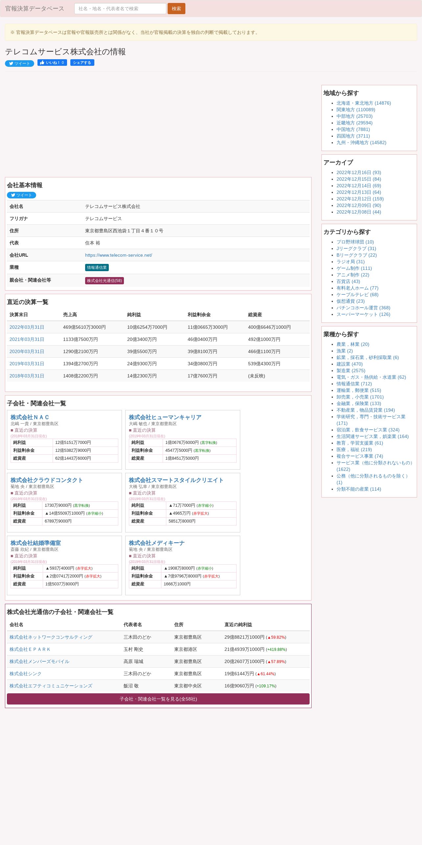The height and width of the screenshot is (845, 422).
Task: Click the 情報通信業 industry tag
Action: tap(97, 268)
